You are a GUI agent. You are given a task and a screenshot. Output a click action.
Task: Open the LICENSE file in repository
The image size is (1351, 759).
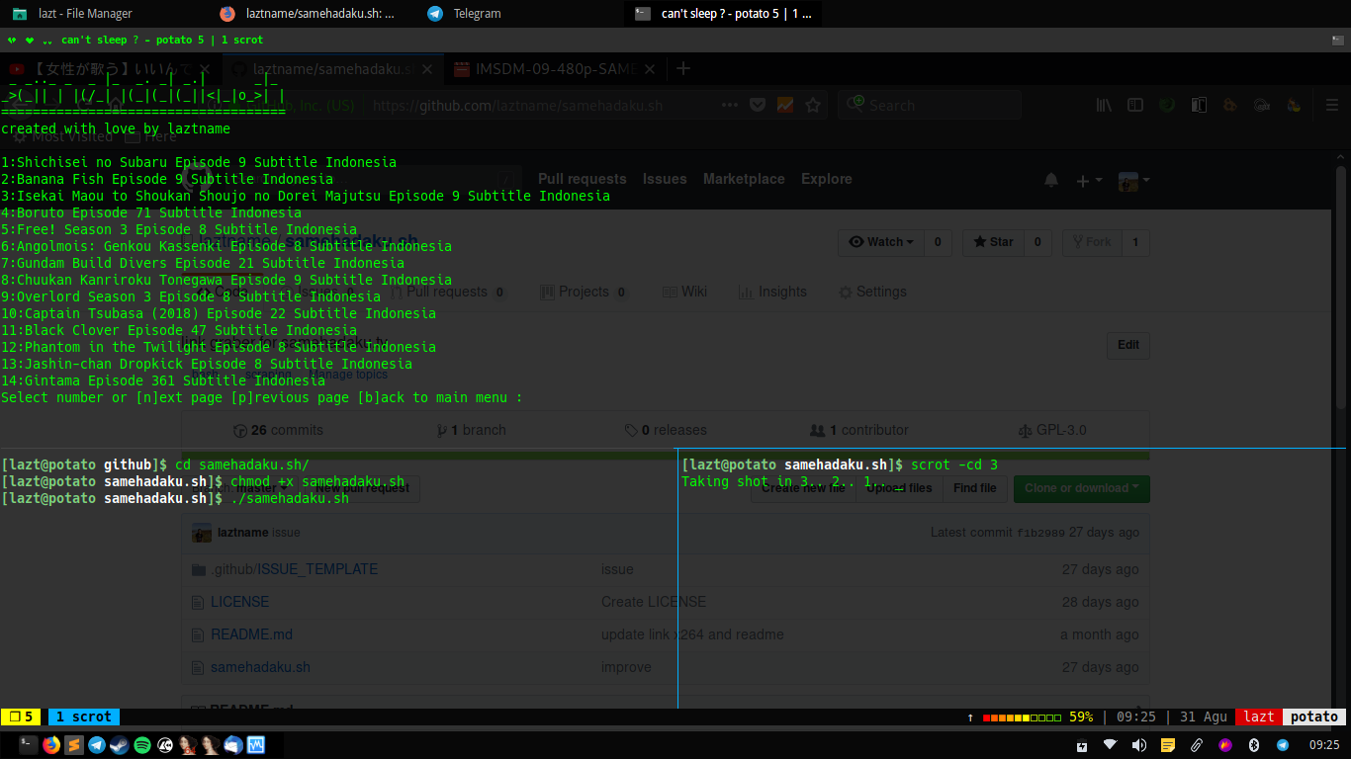click(x=239, y=602)
